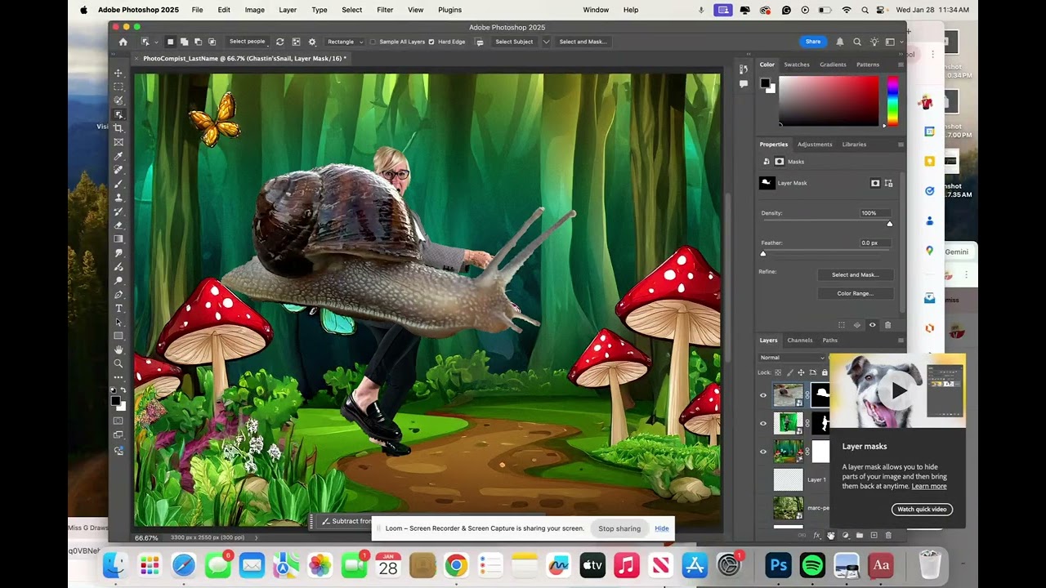
Task: Click Stop sharing in Loom bar
Action: tap(619, 528)
